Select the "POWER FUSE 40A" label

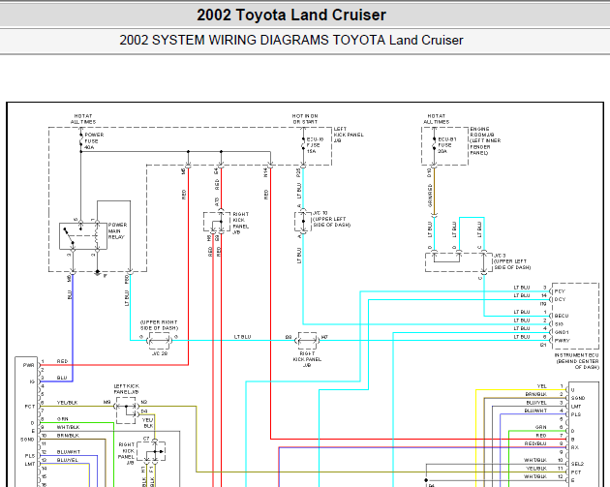[94, 141]
